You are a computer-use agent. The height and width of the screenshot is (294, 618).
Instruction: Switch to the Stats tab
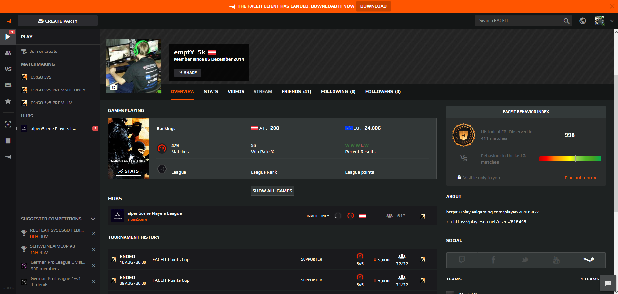click(x=211, y=92)
